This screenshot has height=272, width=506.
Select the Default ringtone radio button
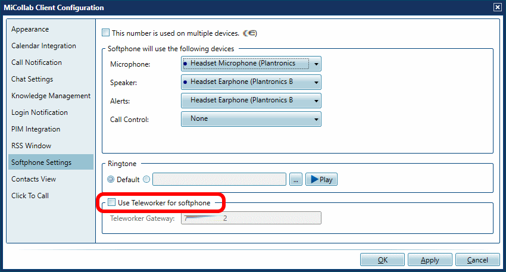(111, 180)
